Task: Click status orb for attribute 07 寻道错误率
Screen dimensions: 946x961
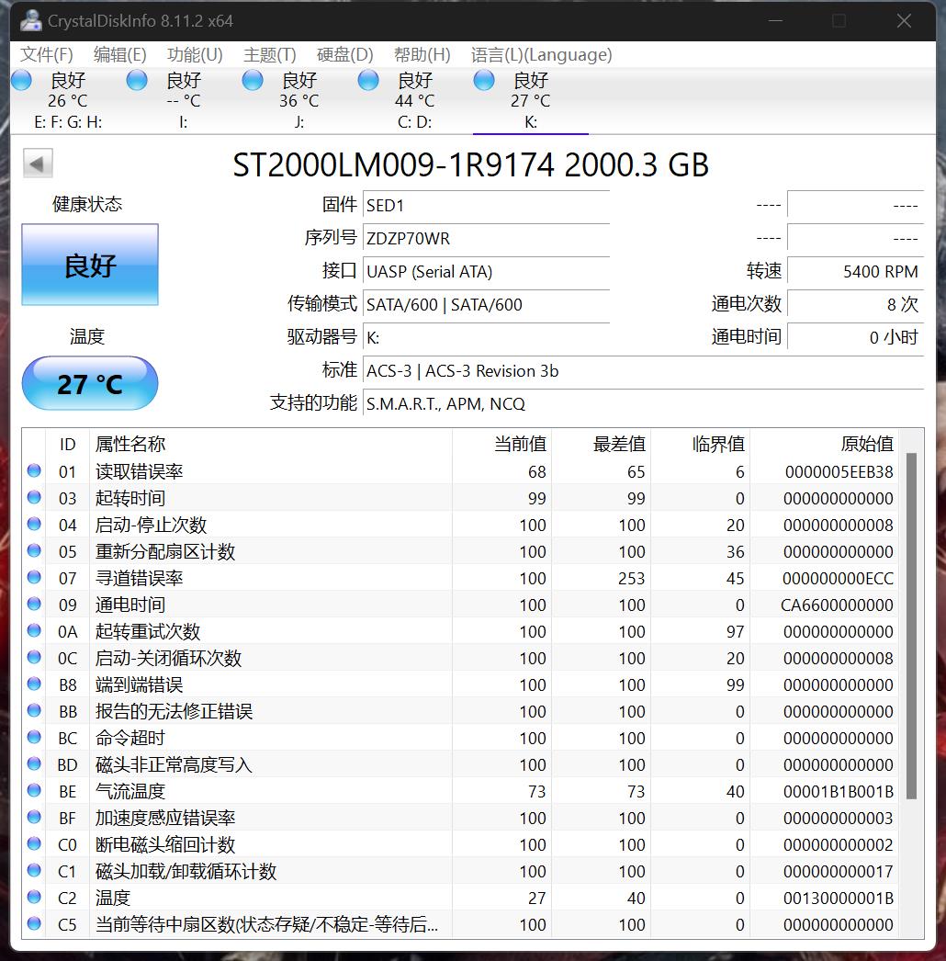Action: [34, 577]
